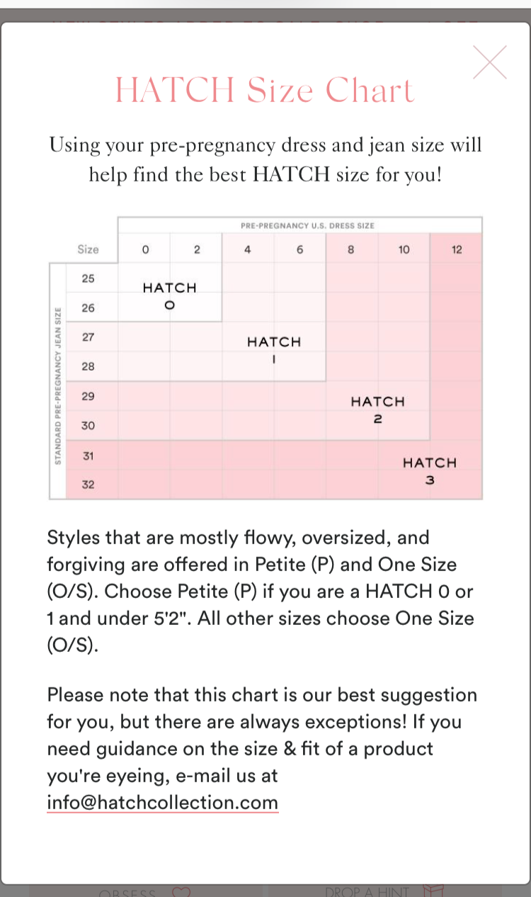
Task: Click jean size 28 row label
Action: point(88,366)
